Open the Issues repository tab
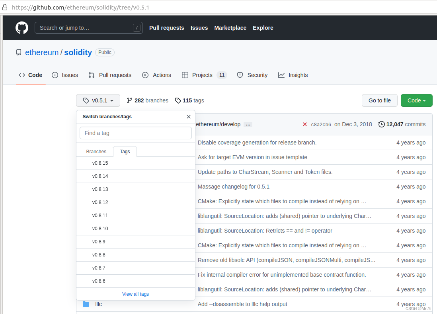437x314 pixels. [64, 75]
